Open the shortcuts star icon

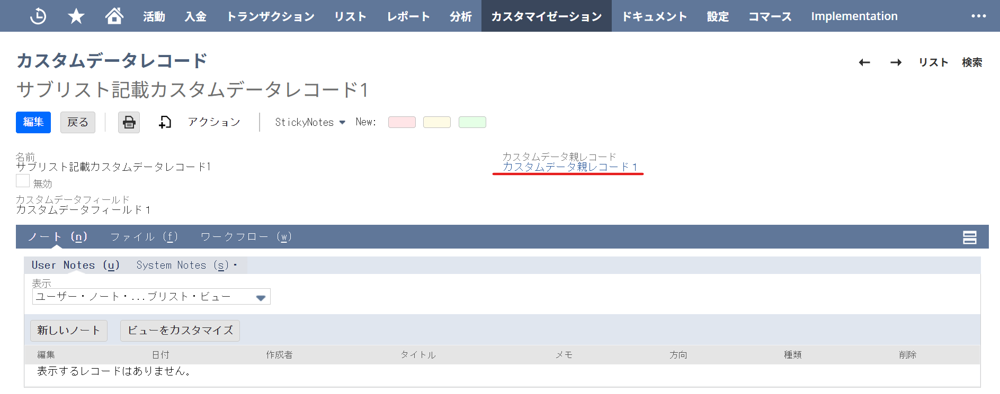click(x=76, y=16)
